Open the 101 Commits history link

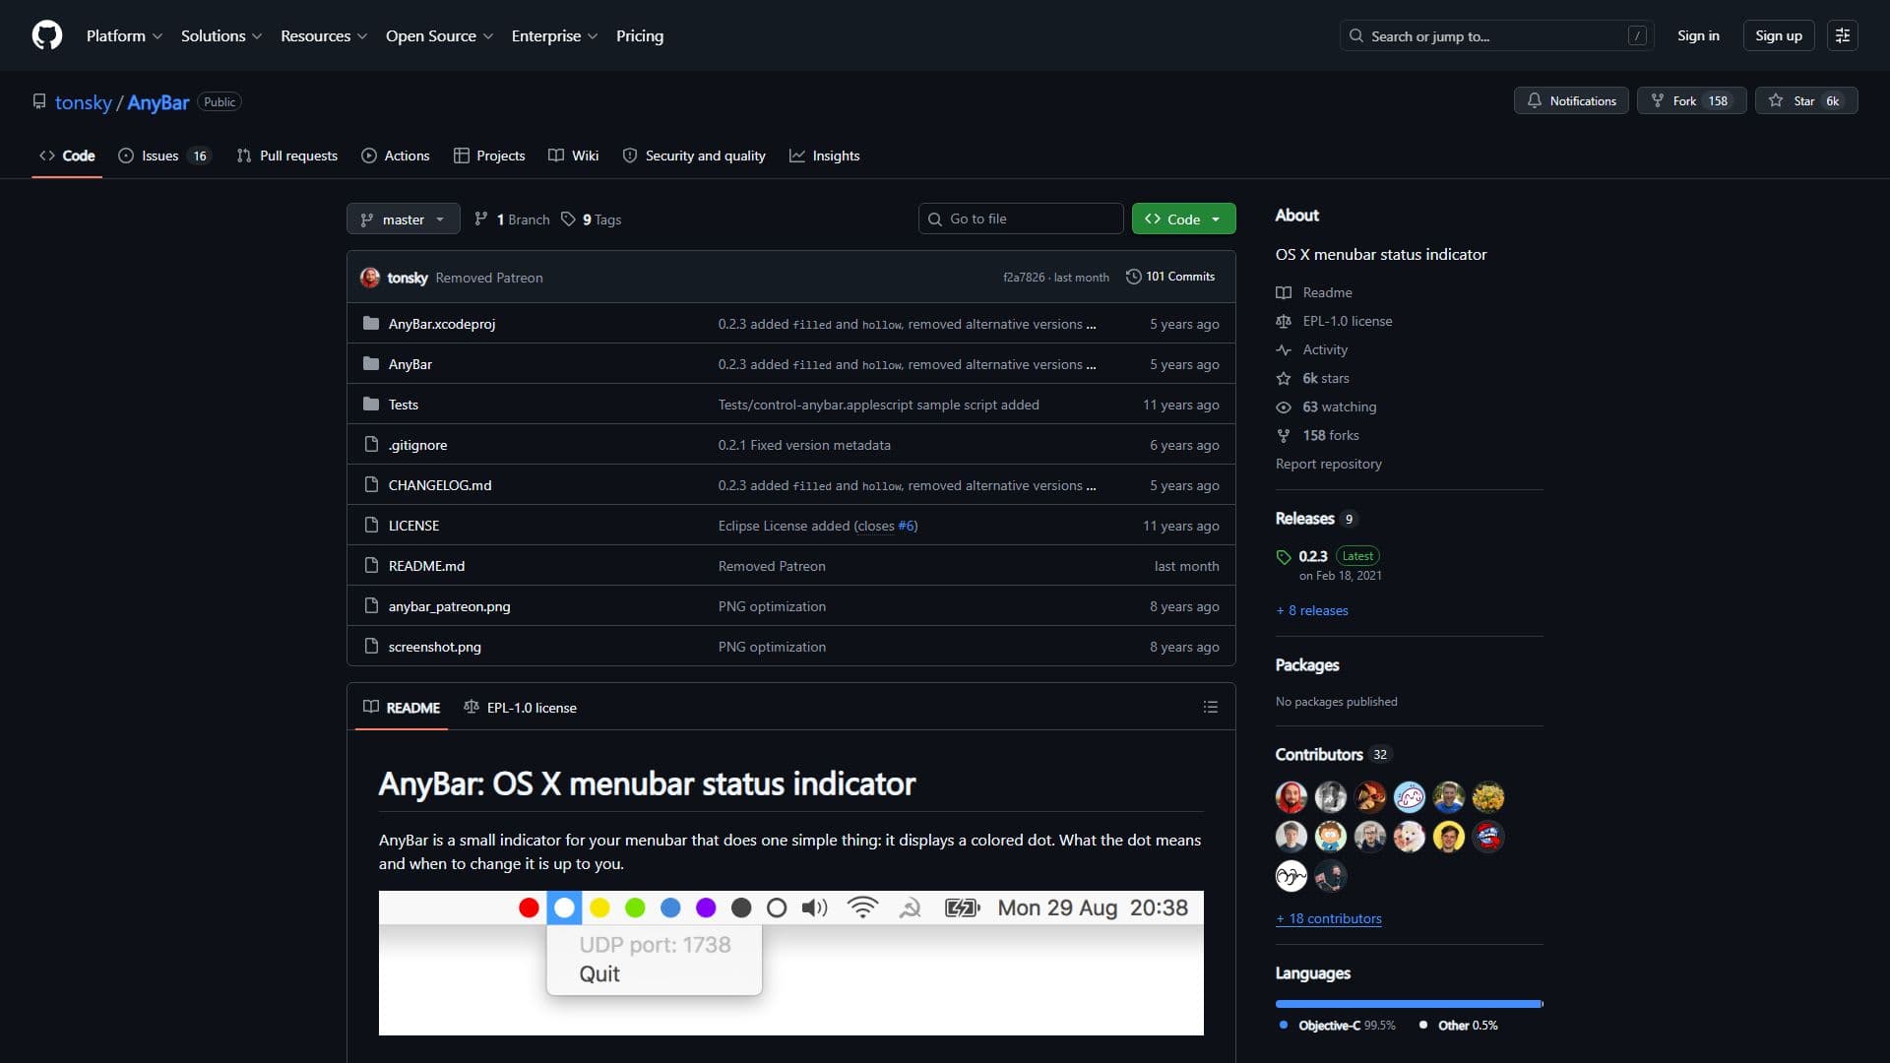tap(1170, 277)
